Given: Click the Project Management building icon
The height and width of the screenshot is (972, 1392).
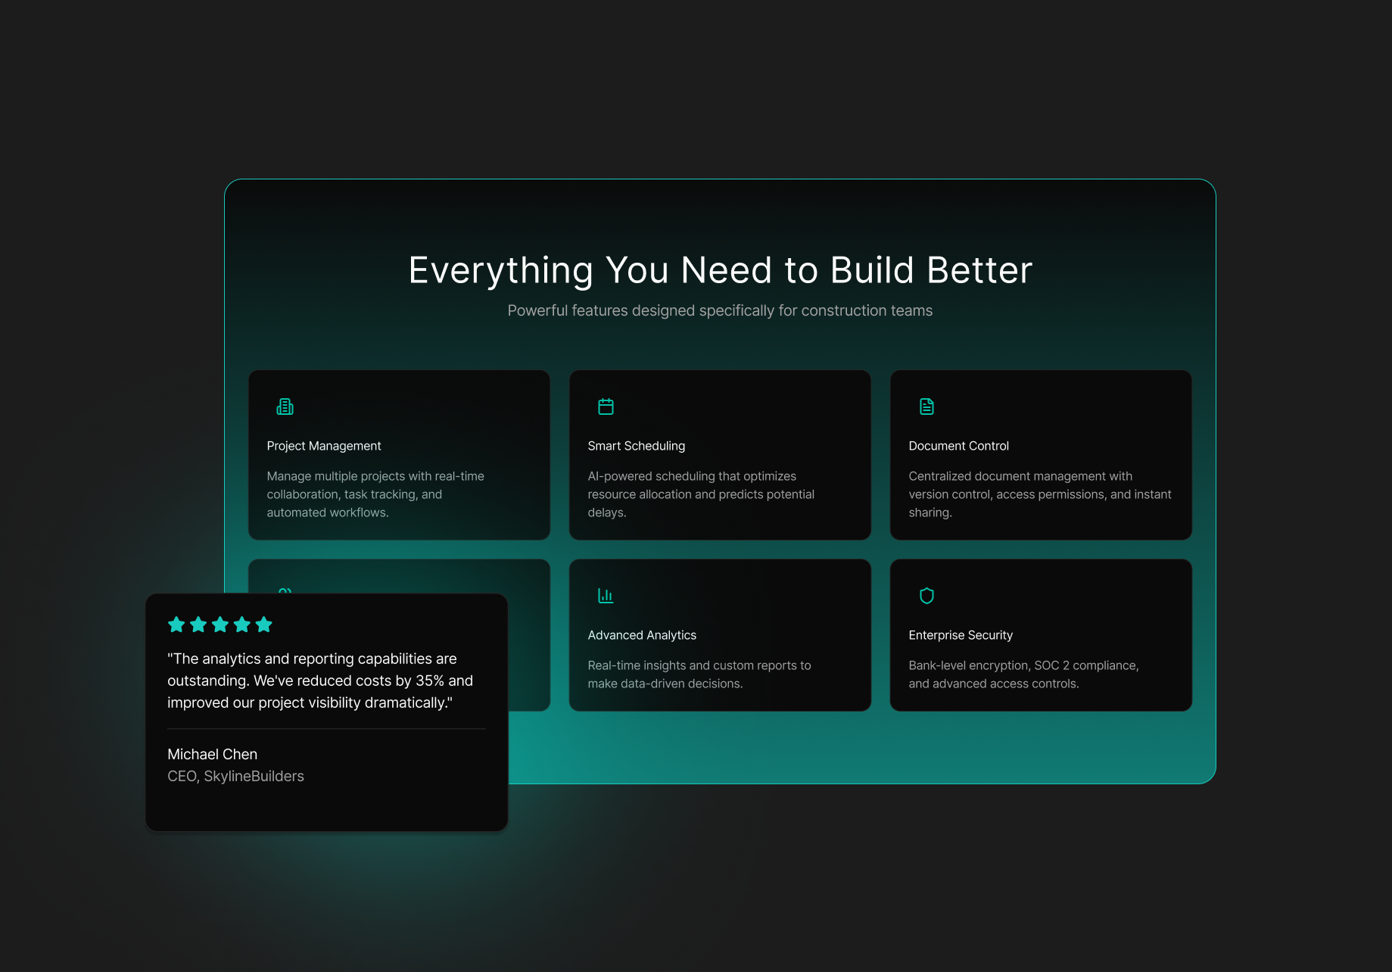Looking at the screenshot, I should pyautogui.click(x=285, y=406).
